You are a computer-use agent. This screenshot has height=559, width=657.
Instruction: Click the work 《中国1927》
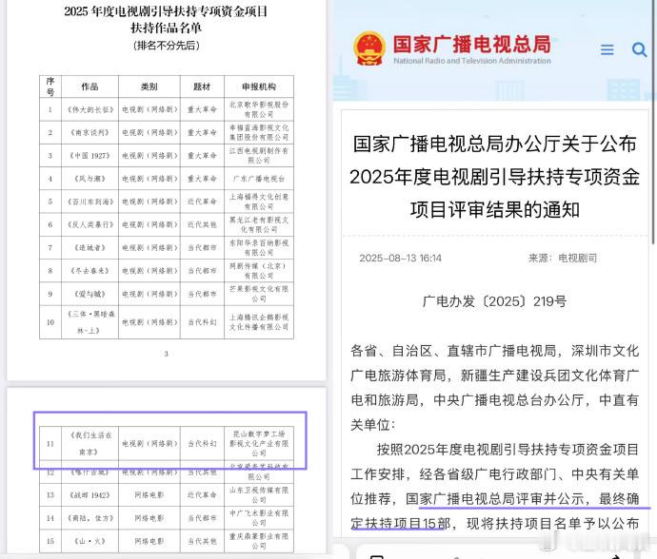(90, 156)
